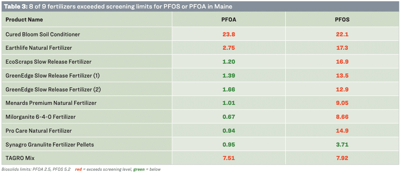
Task: Click PFOA value 23.8
Action: pos(229,34)
